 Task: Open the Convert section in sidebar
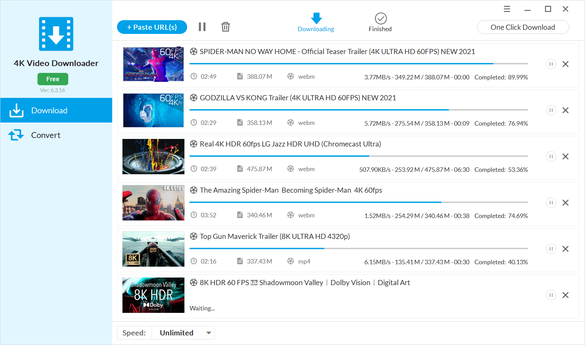pyautogui.click(x=46, y=135)
